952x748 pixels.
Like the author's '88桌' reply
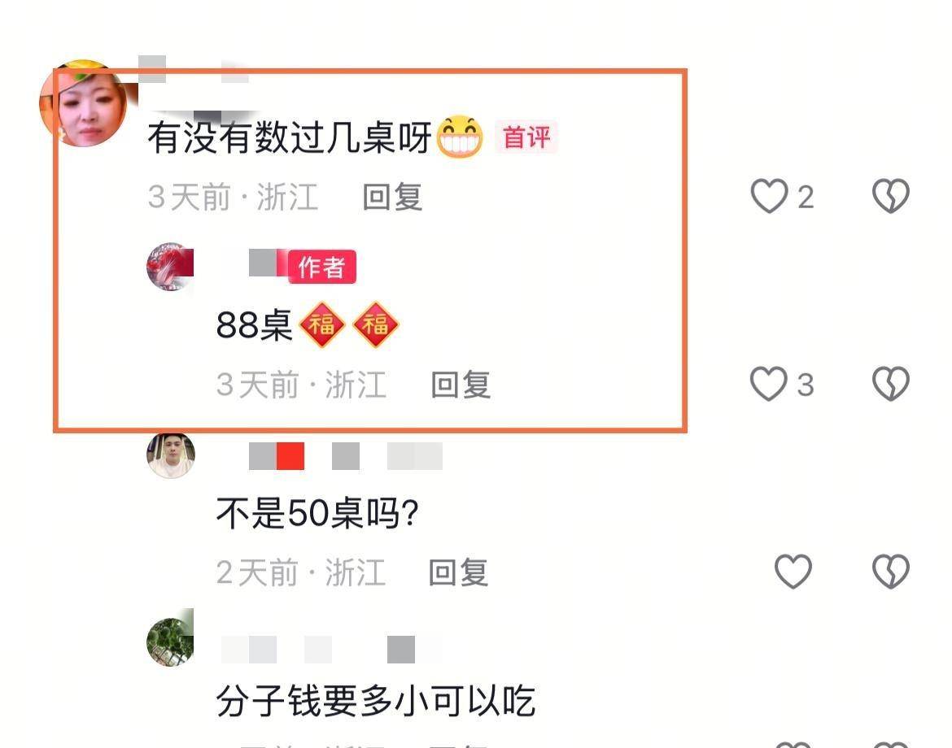(769, 384)
